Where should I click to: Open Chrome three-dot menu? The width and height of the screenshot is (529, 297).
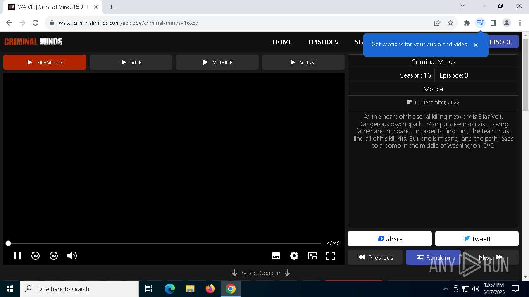520,23
